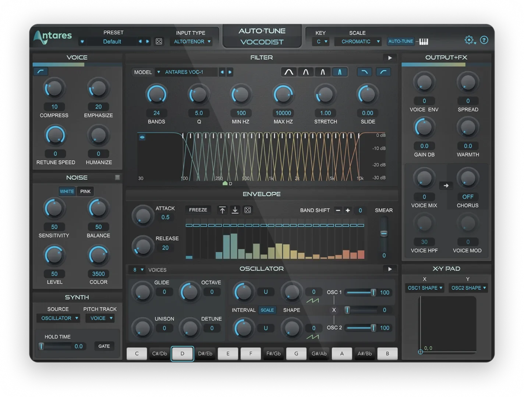
Task: Toggle the AUTO-TUNE button
Action: click(401, 42)
